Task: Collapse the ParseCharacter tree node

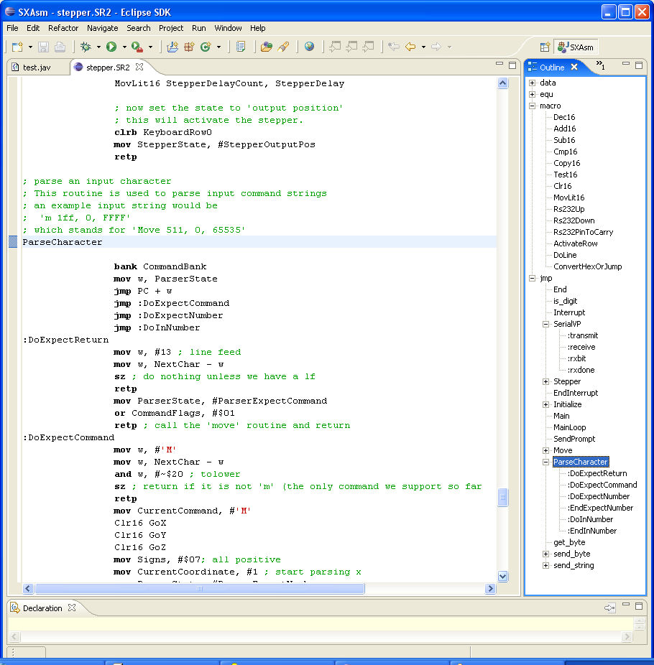Action: [545, 462]
